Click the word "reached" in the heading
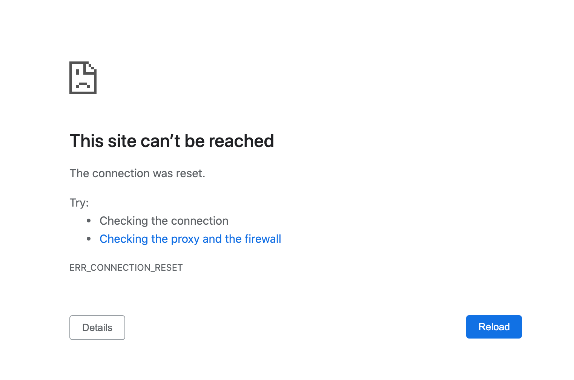Viewport: 574px width, 380px height. [x=241, y=141]
